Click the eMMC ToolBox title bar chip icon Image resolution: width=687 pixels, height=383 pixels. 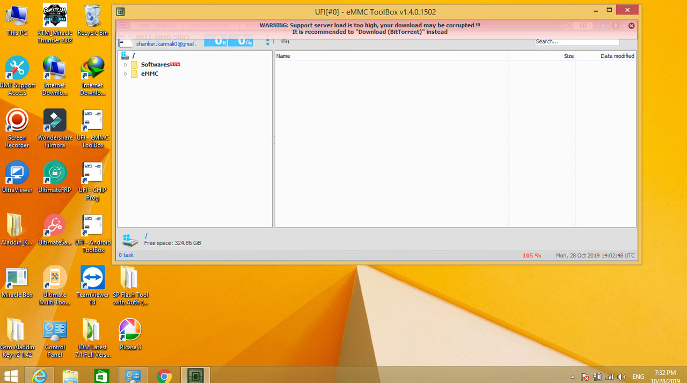[120, 11]
